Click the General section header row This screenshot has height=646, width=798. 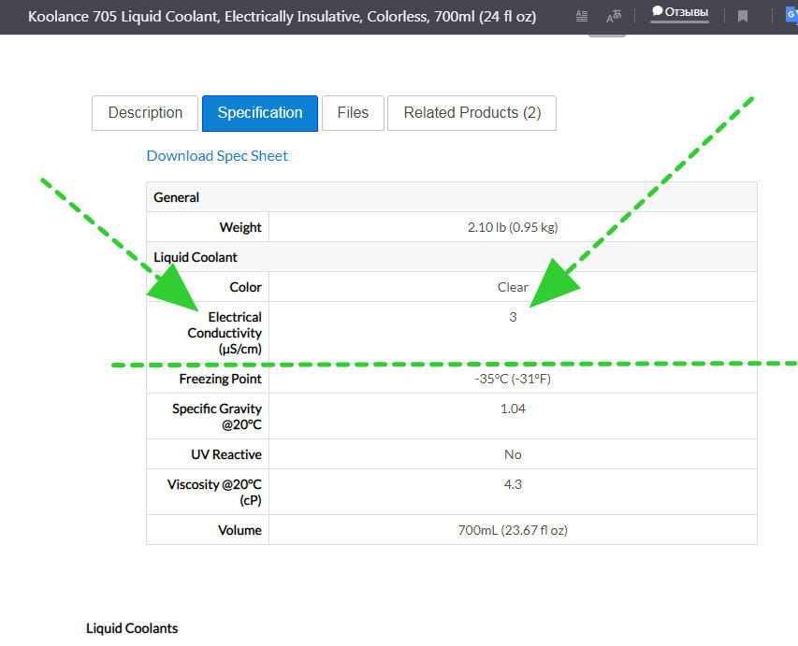click(177, 197)
